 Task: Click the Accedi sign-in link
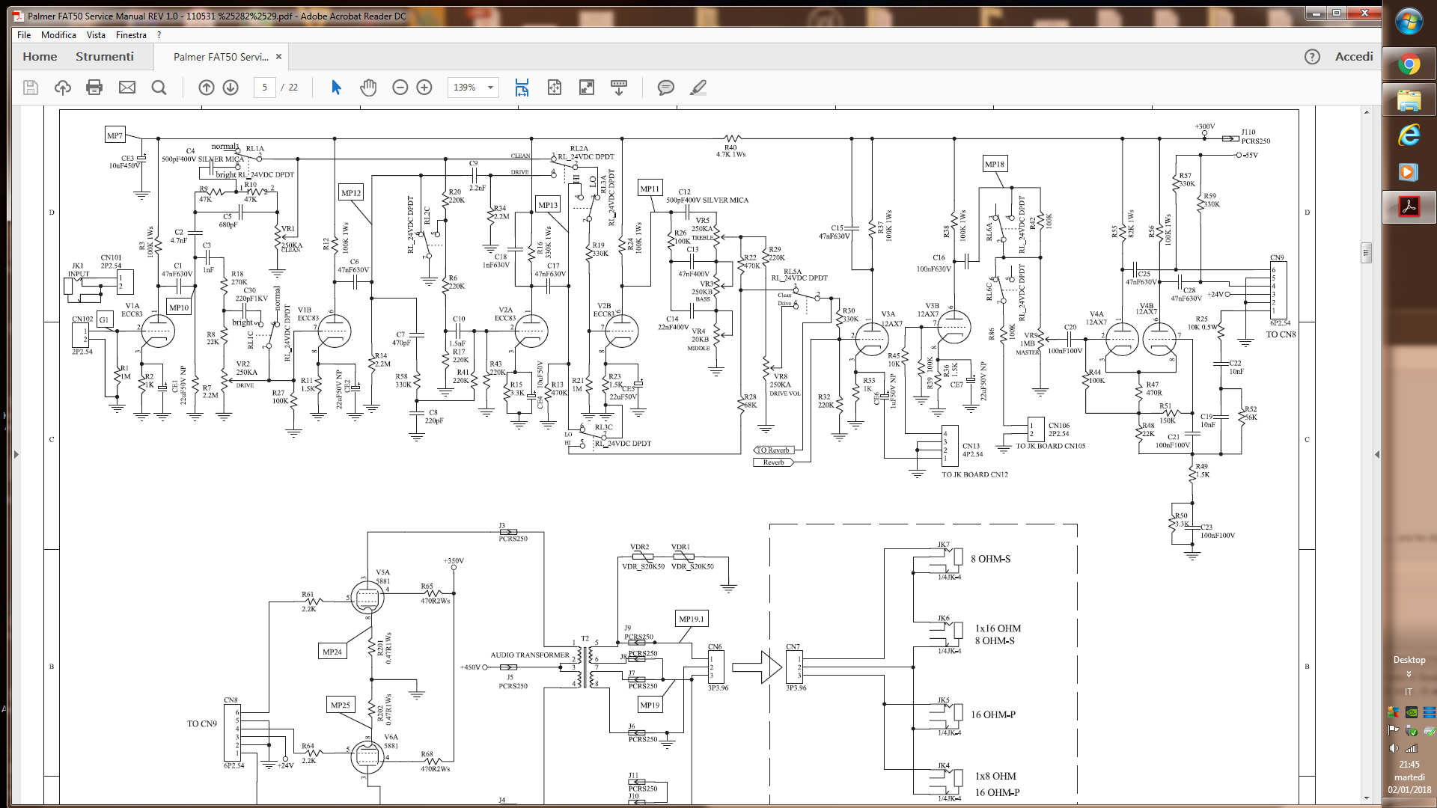point(1354,57)
